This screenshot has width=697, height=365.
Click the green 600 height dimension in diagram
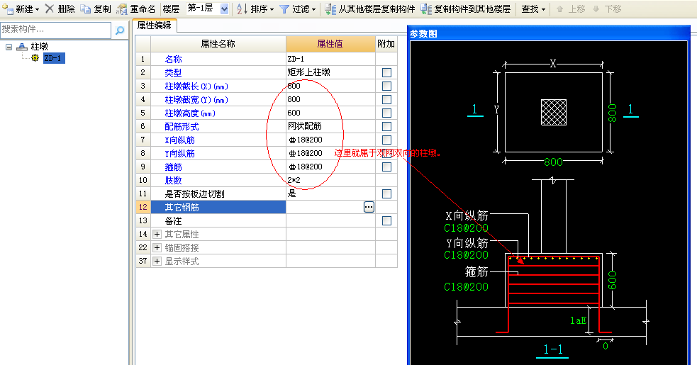click(x=613, y=280)
